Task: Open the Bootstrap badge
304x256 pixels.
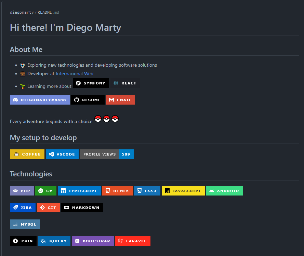Action: click(x=93, y=241)
